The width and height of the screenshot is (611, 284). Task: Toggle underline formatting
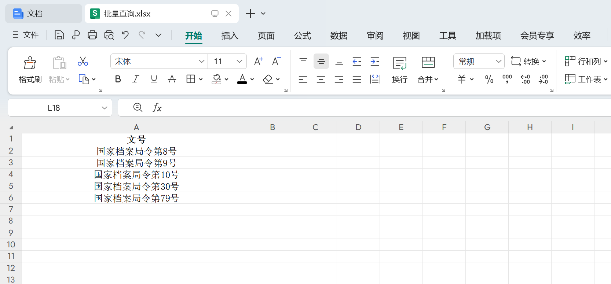(154, 79)
